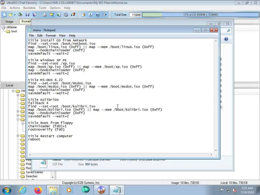The image size is (260, 195).
Task: Click the New image icon in UltraISO toolbar
Action: click(x=5, y=15)
